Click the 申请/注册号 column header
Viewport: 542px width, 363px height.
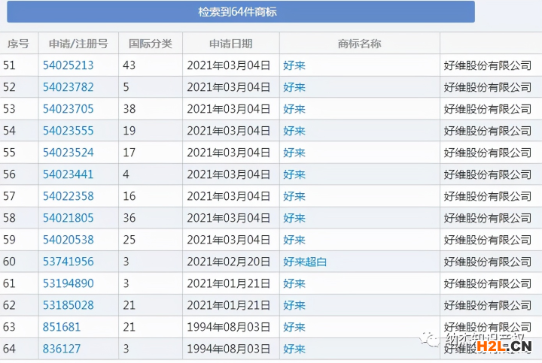78,44
